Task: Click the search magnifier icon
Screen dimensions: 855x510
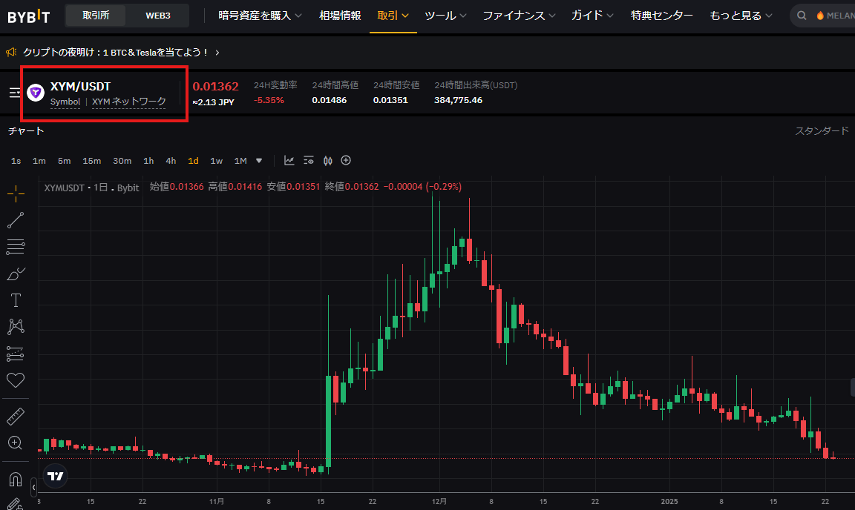Action: pyautogui.click(x=802, y=16)
